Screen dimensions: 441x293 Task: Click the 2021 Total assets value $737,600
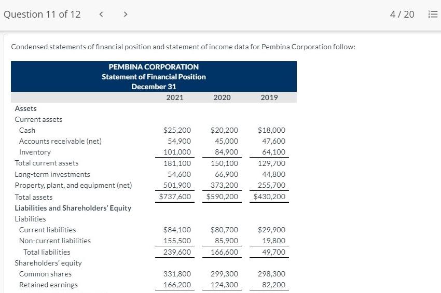click(175, 197)
